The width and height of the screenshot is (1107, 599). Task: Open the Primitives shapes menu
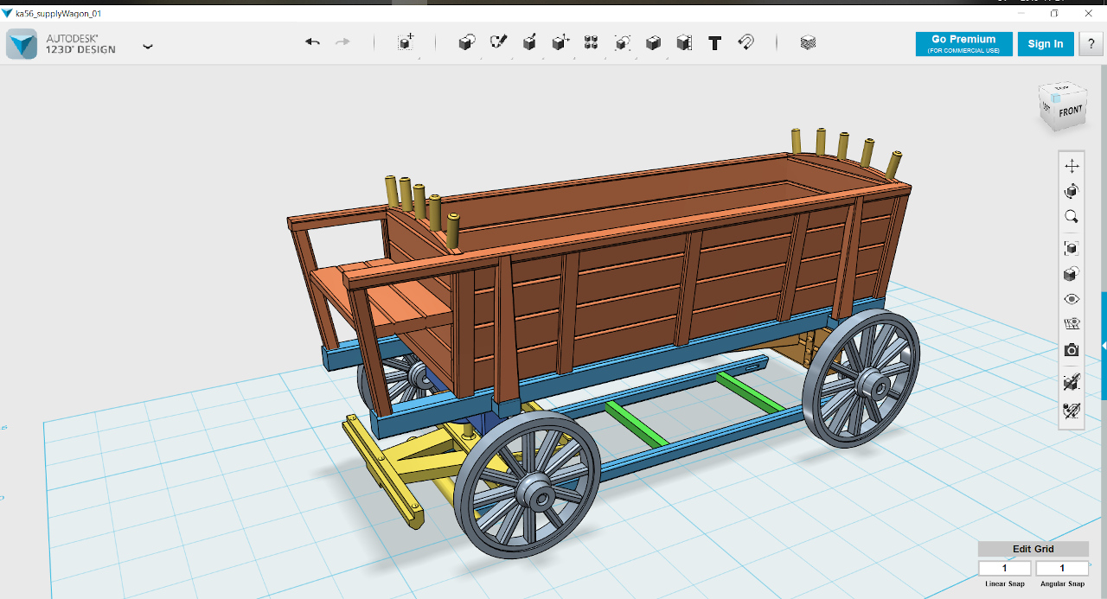pos(467,42)
